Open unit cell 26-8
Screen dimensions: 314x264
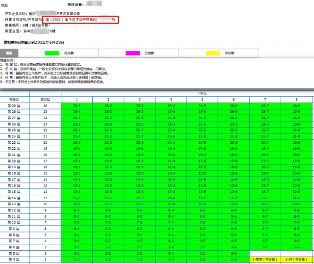(296, 106)
